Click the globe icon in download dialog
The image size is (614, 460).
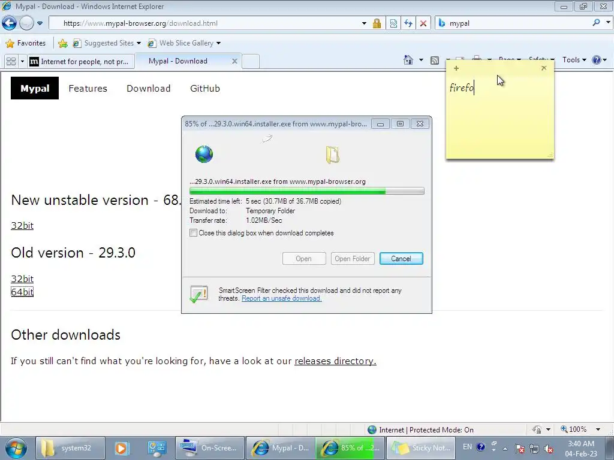coord(204,154)
